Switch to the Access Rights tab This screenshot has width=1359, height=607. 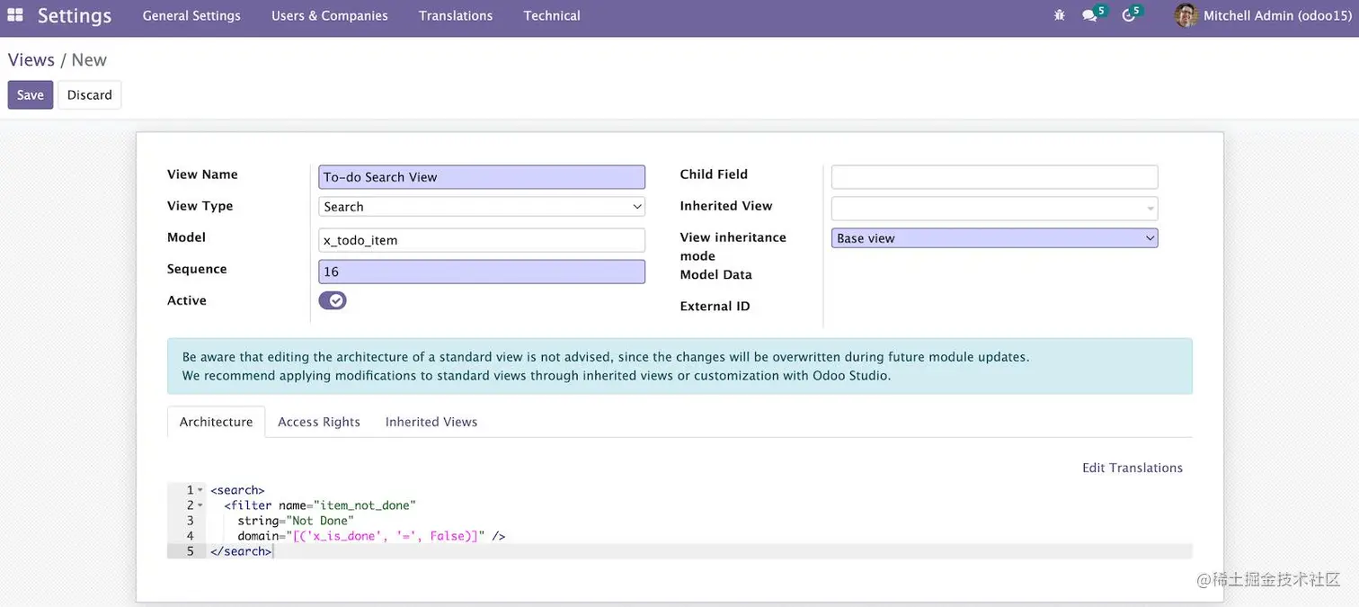pyautogui.click(x=319, y=422)
